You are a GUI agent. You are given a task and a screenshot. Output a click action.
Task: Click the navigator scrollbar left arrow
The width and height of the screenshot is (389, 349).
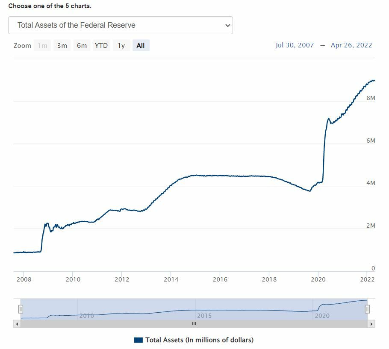coord(17,324)
